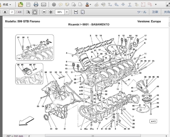The width and height of the screenshot is (170, 137).
Task: Click the zoom in plus button
Action: (51, 12)
